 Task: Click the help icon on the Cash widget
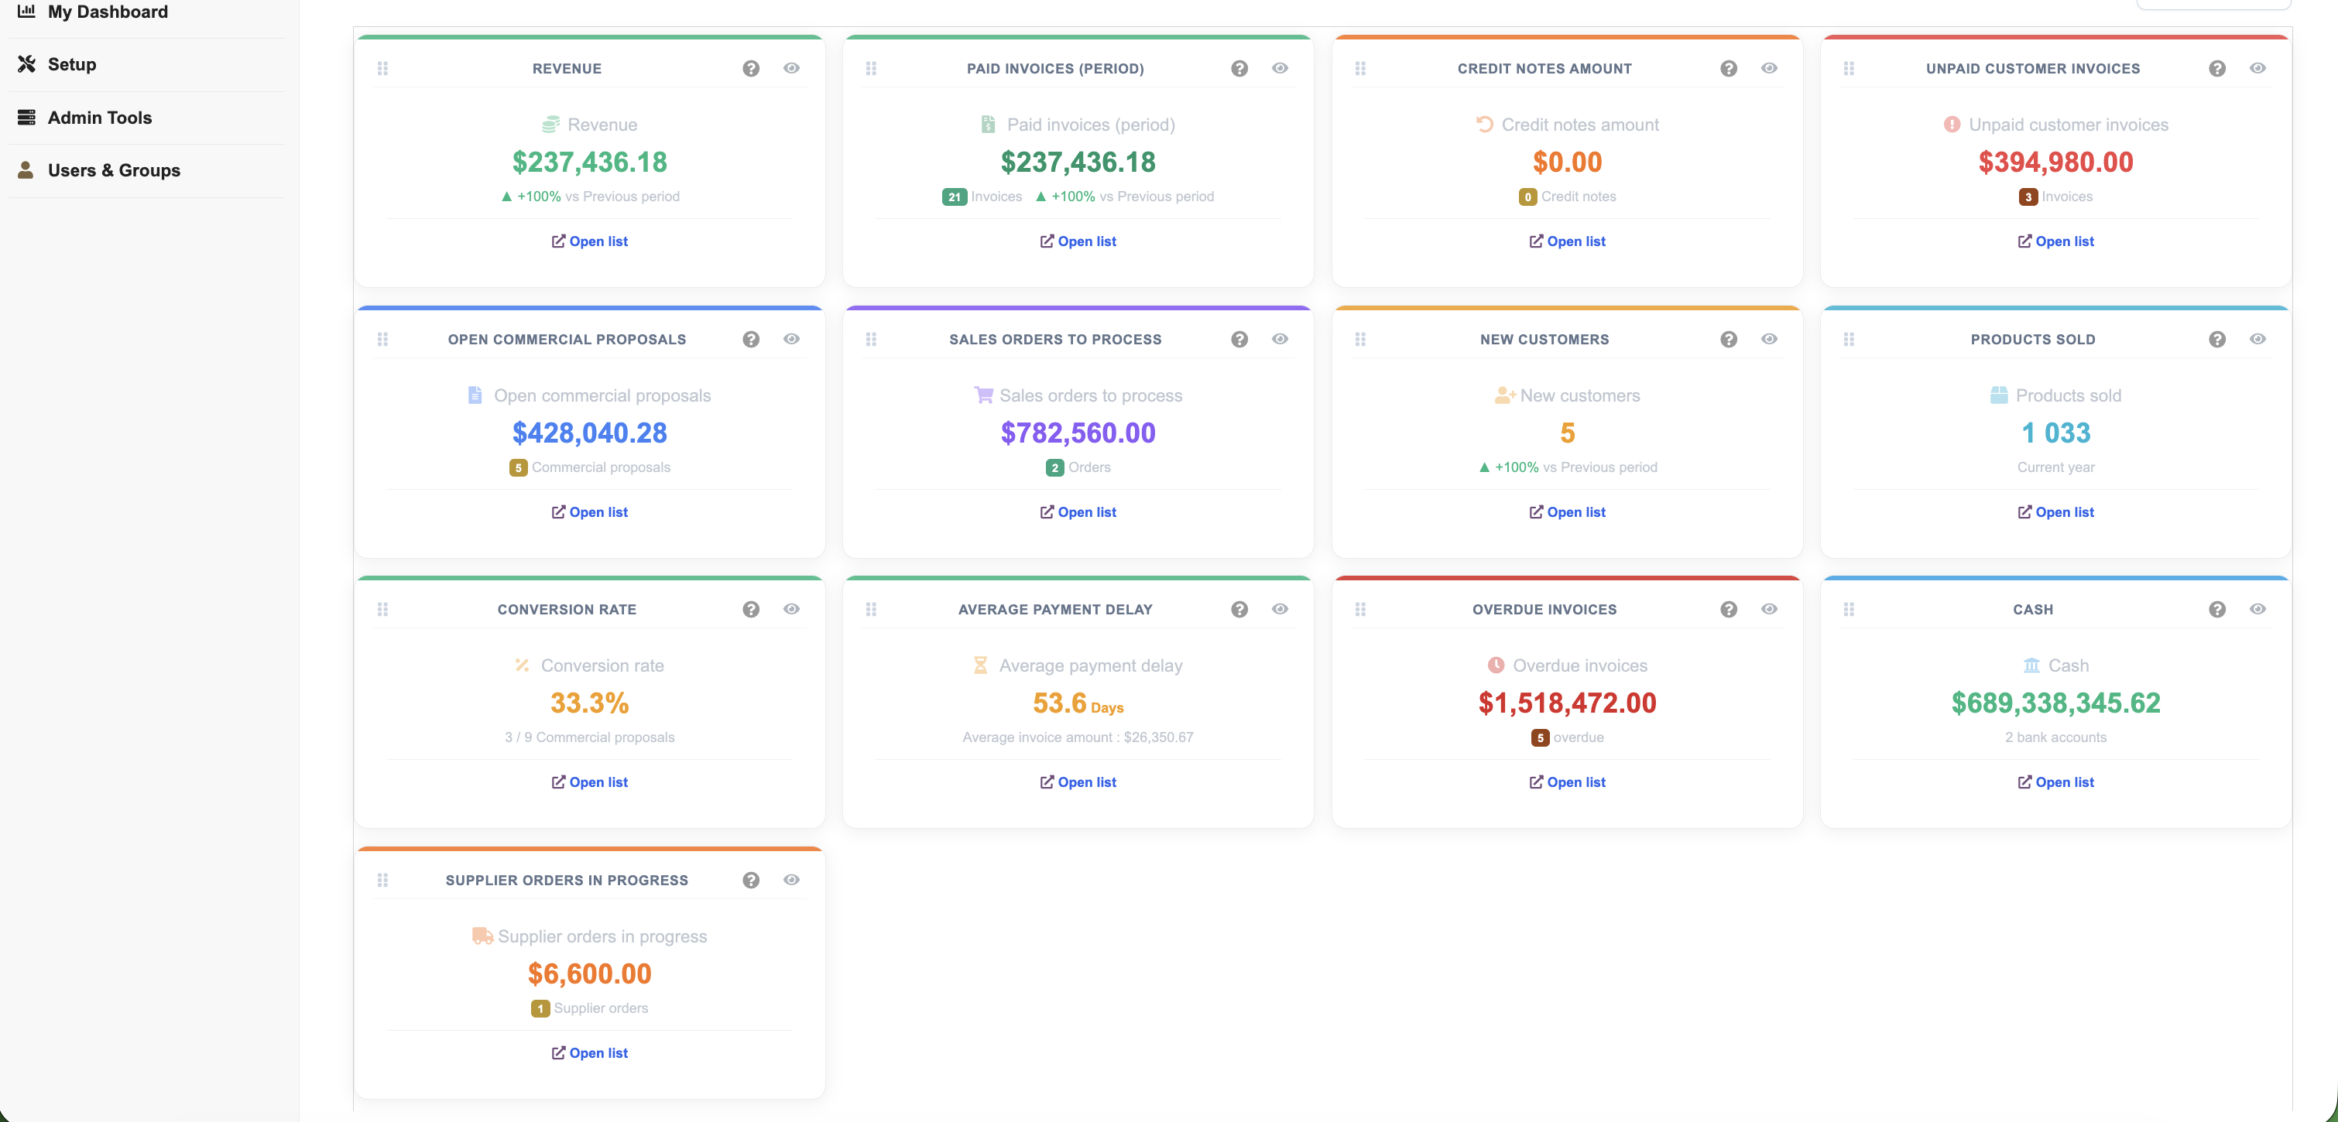(x=2216, y=610)
